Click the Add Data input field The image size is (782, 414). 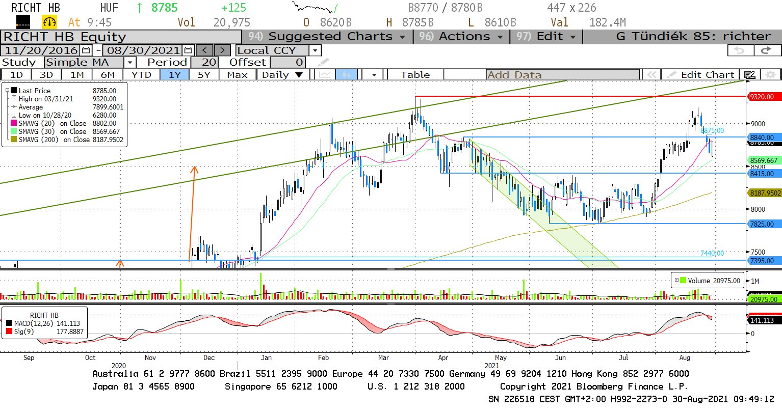563,75
